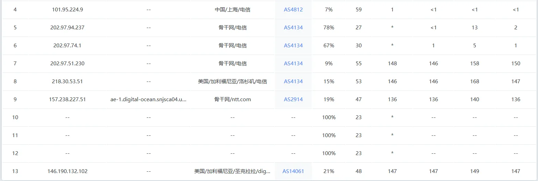This screenshot has width=538, height=181.
Task: Click latency value 150 in hop 7
Action: [x=516, y=64]
